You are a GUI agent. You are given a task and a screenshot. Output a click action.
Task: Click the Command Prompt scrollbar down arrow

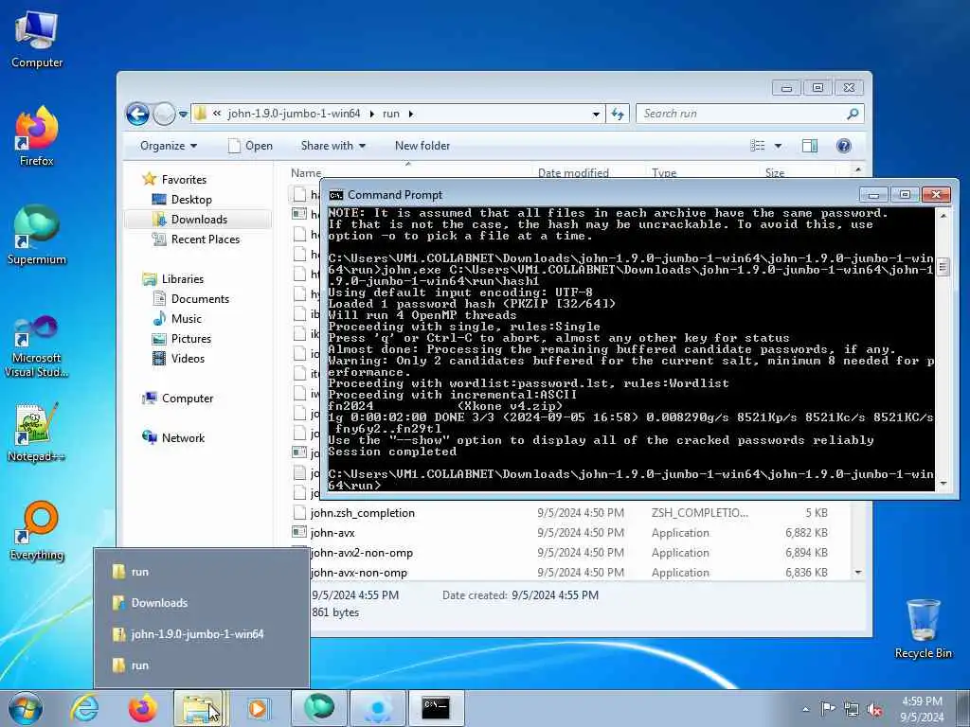click(943, 484)
